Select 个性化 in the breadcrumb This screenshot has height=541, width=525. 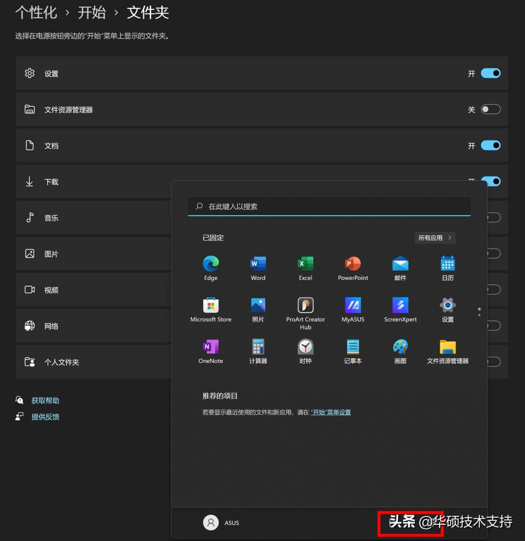coord(36,13)
